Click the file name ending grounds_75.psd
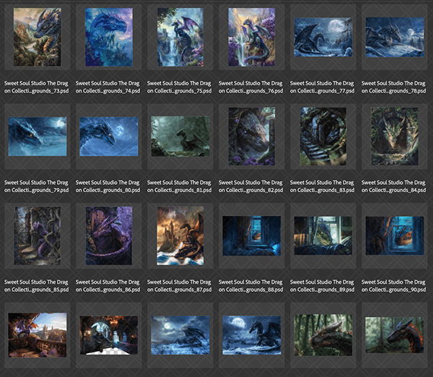The width and height of the screenshot is (433, 377). click(179, 87)
